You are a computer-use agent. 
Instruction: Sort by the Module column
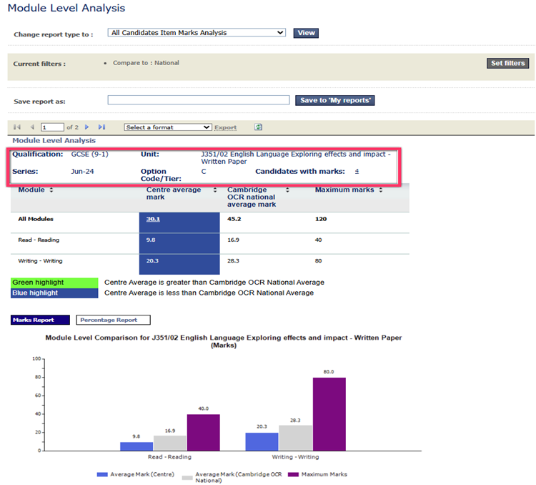tap(51, 190)
